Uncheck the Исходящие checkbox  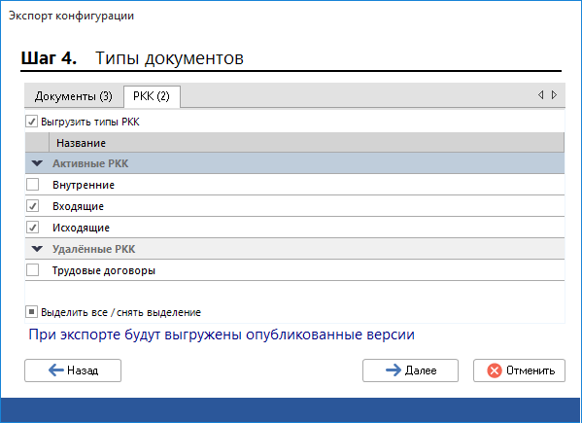coord(33,228)
